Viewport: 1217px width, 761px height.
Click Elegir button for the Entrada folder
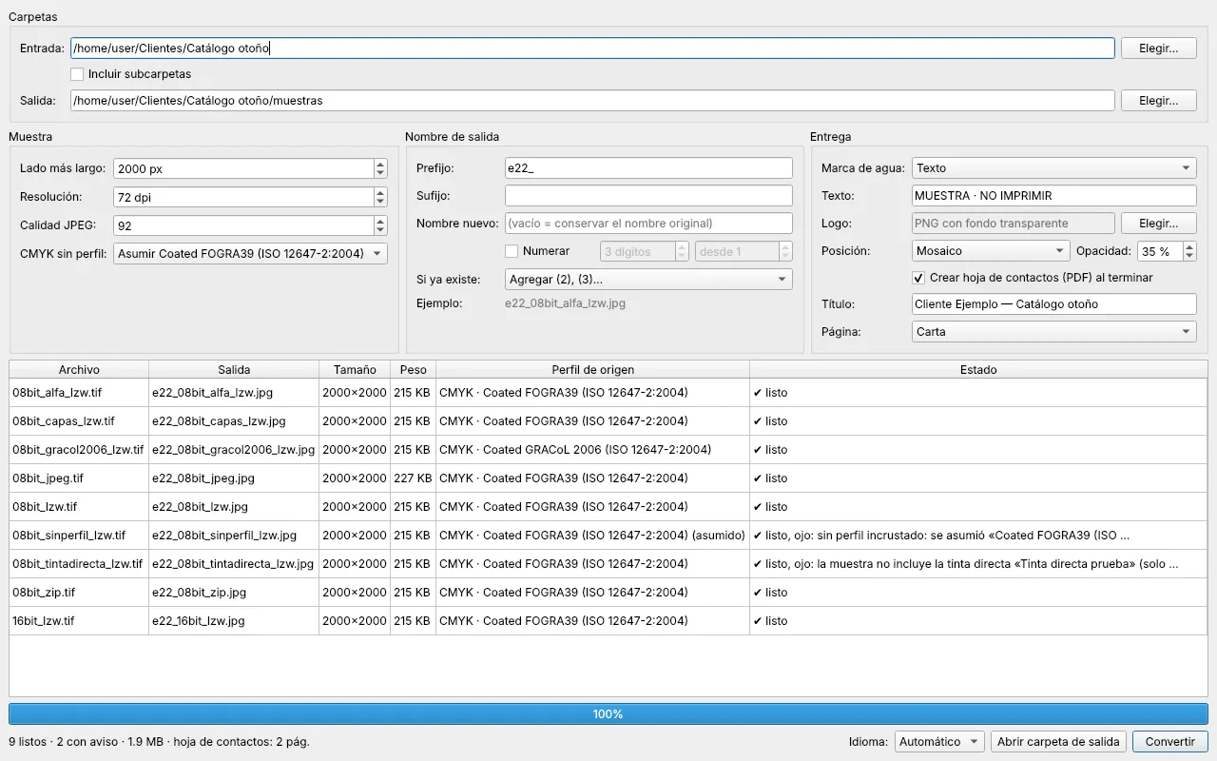coord(1159,49)
